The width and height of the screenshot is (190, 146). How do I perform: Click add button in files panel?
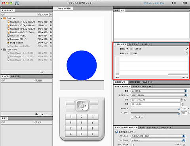[x=42, y=114]
